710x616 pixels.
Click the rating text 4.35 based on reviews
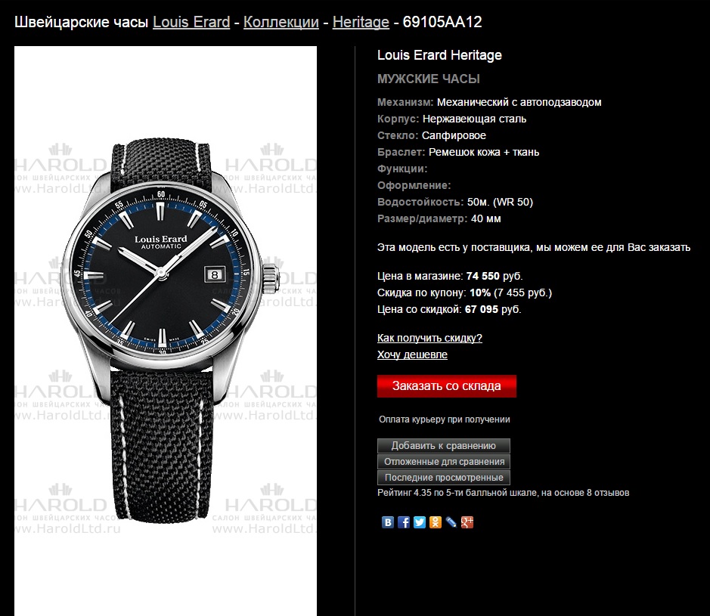click(x=503, y=493)
